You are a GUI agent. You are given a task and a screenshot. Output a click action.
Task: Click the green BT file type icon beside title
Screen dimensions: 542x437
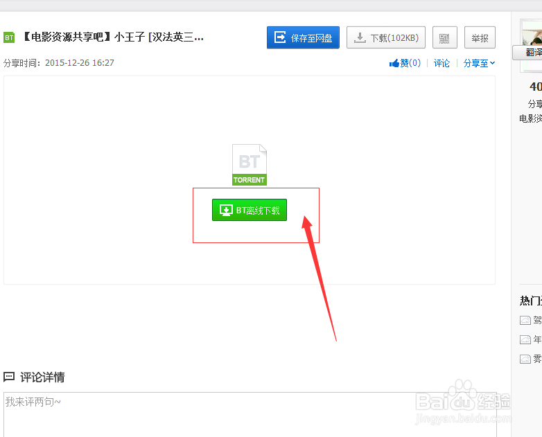pyautogui.click(x=9, y=37)
